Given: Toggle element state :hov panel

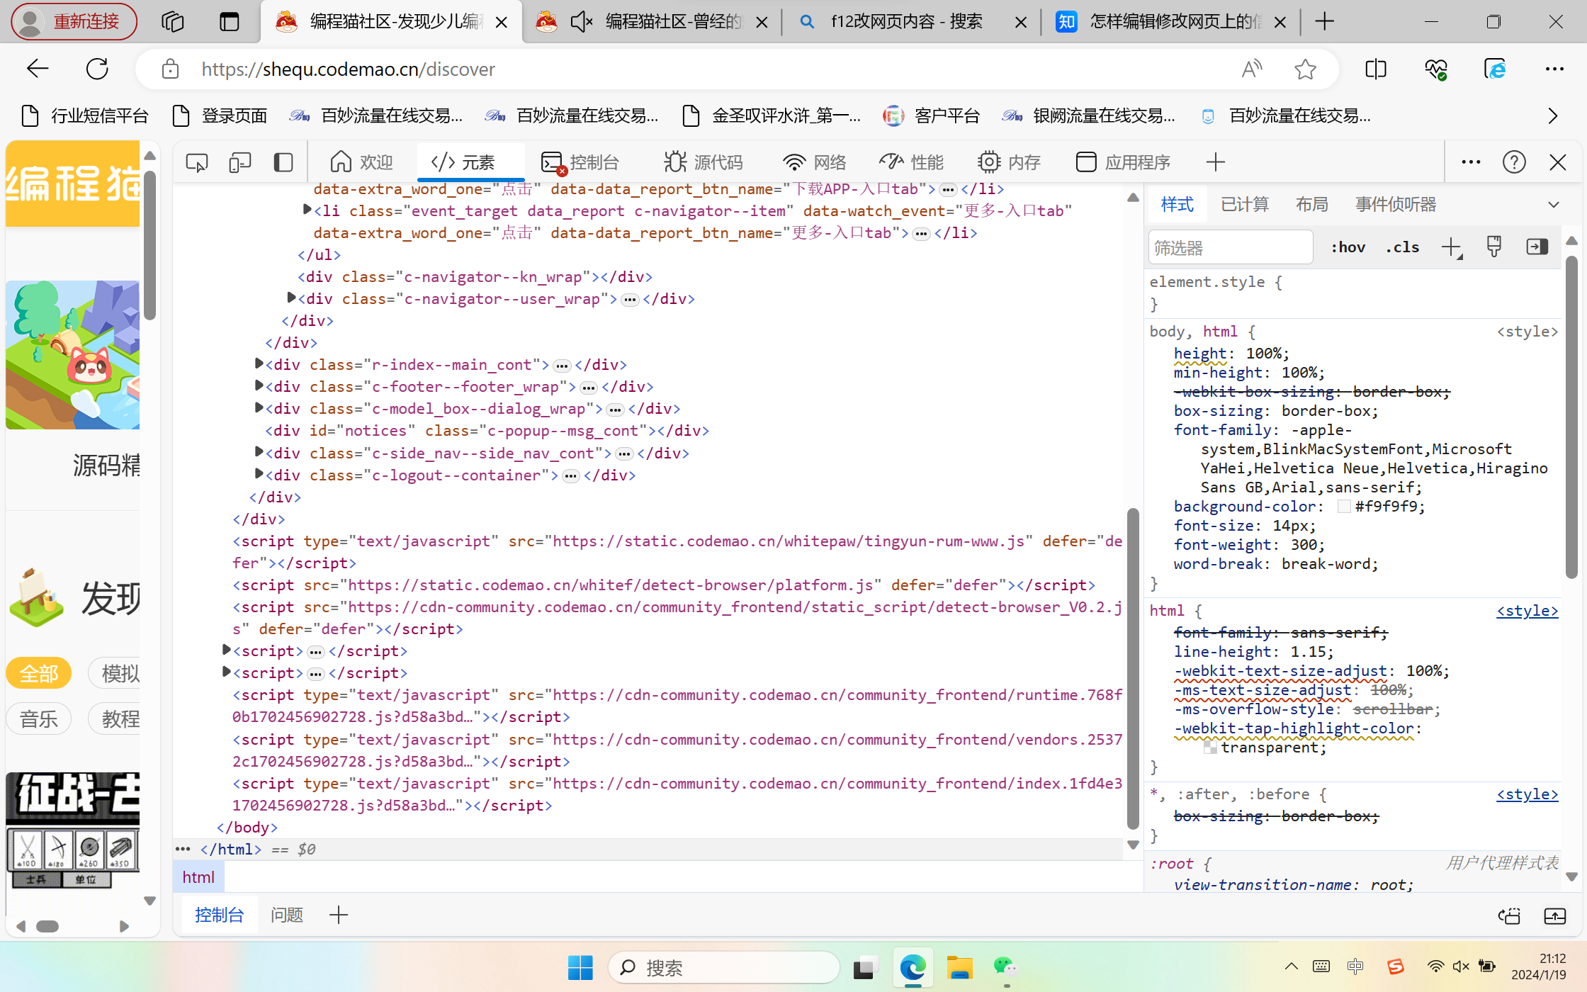Looking at the screenshot, I should coord(1348,247).
